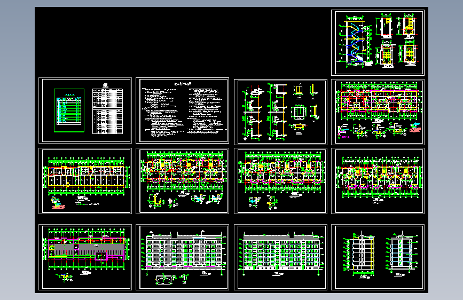Viewport: 463px width, 300px height.
Task: Open the floor plan sheet with pink hatched detail
Action: 85,181
